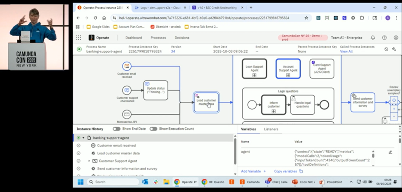The image size is (402, 192).
Task: Enable Show Execution Count switch
Action: point(153,129)
